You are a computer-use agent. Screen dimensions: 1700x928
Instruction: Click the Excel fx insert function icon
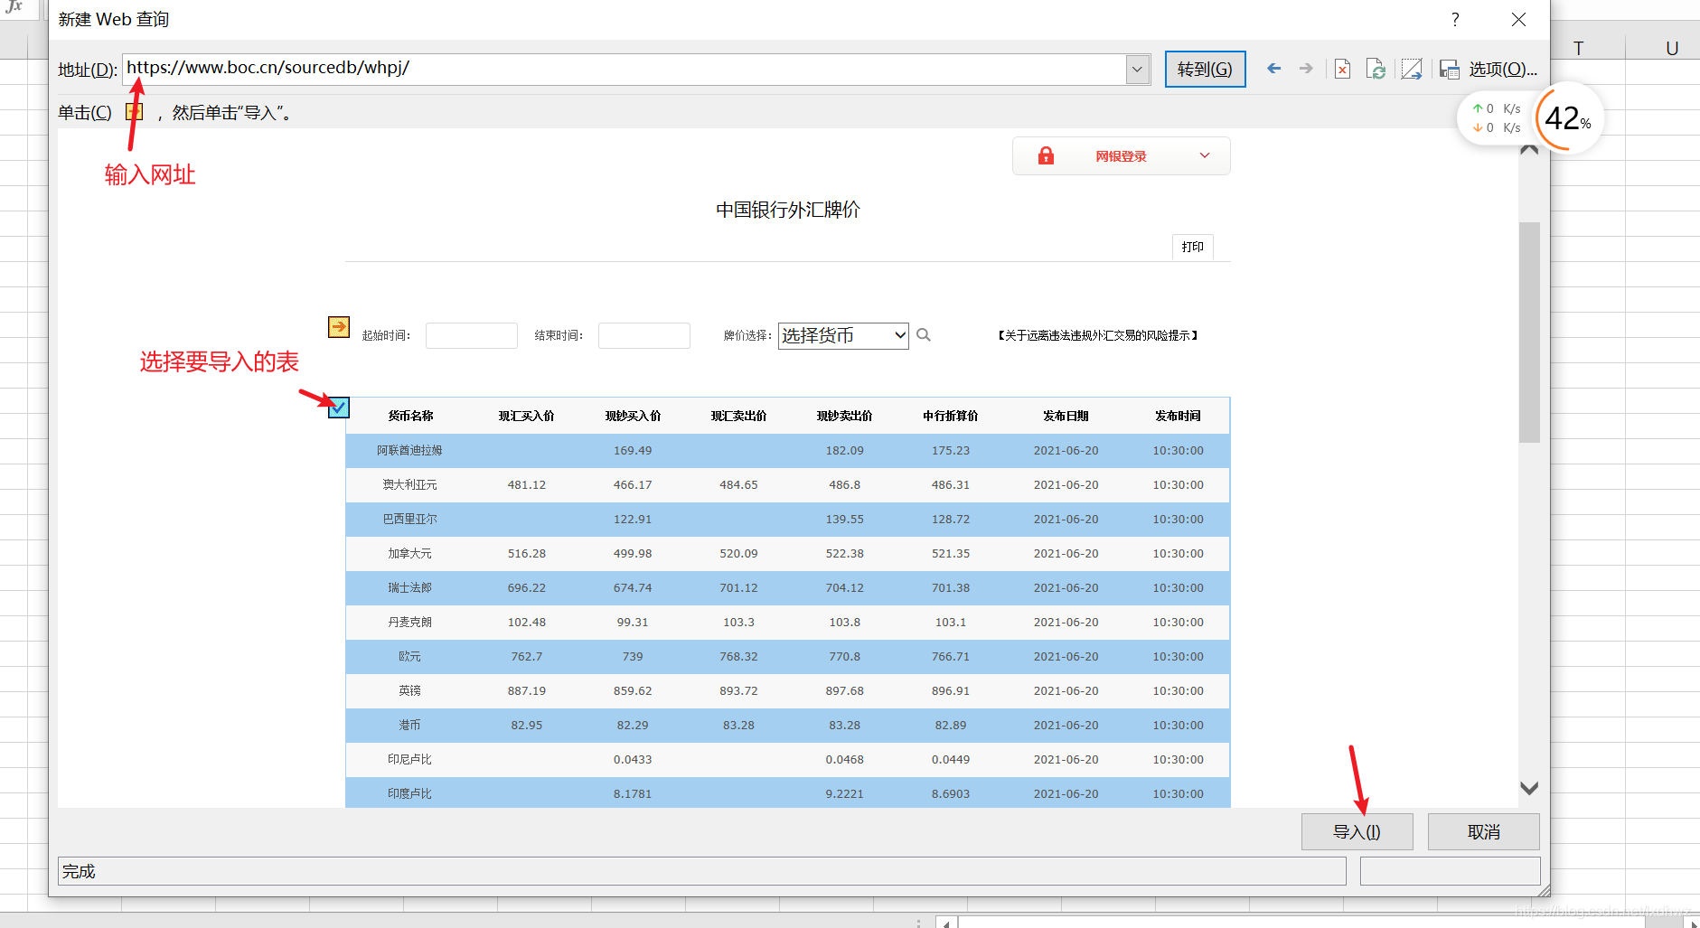click(x=14, y=6)
